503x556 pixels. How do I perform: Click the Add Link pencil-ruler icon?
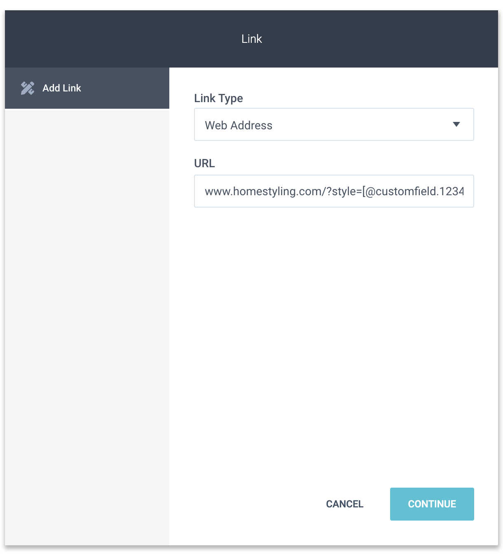pyautogui.click(x=28, y=88)
